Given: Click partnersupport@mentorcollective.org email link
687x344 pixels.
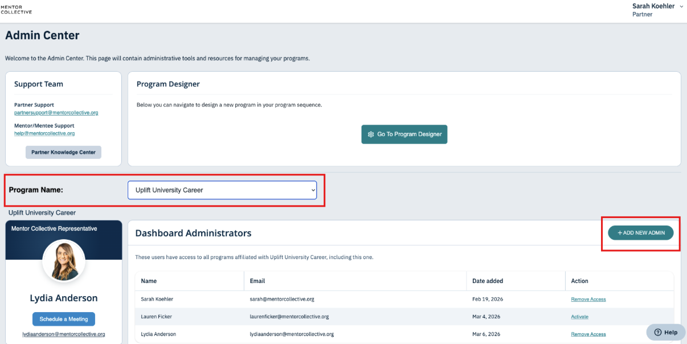Looking at the screenshot, I should click(56, 113).
